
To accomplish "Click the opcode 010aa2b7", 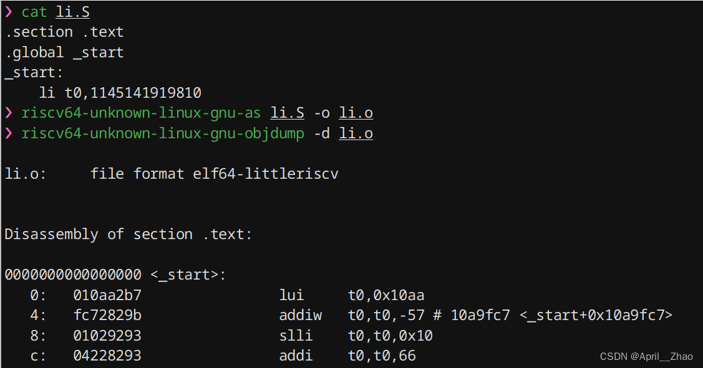I will coord(107,295).
